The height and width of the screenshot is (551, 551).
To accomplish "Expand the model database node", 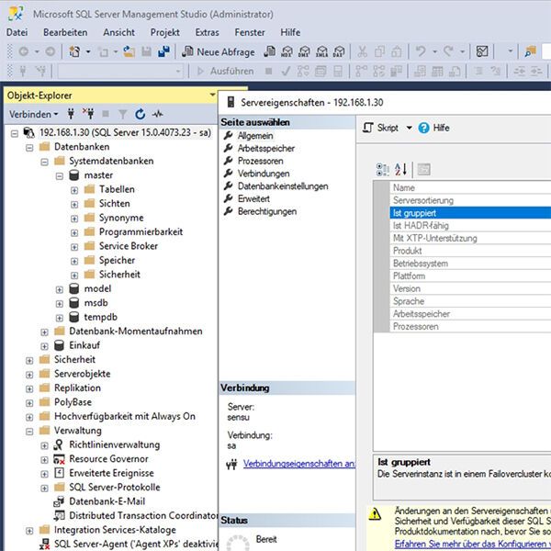I will pyautogui.click(x=60, y=290).
